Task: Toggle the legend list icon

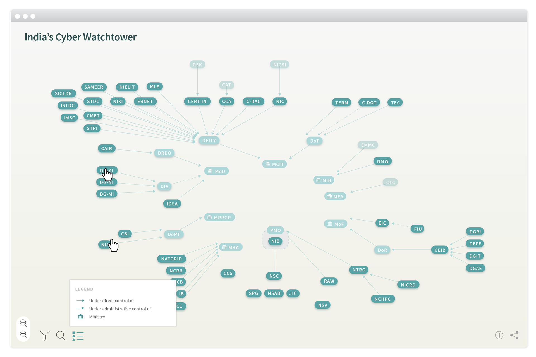Action: click(78, 336)
